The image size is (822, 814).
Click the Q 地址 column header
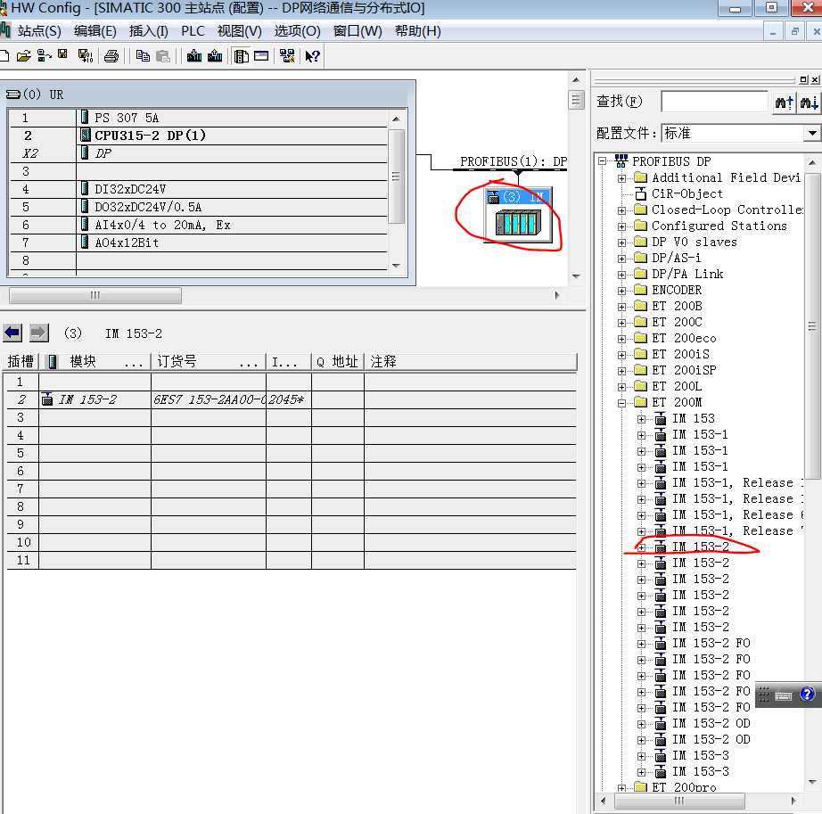pos(338,362)
